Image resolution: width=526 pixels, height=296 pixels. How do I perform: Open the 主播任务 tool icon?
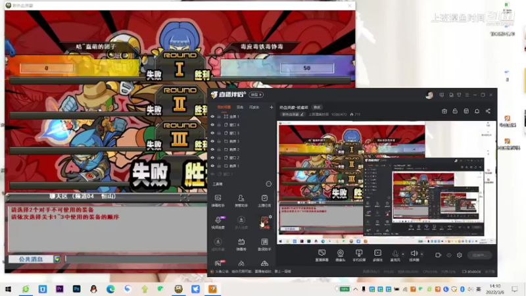264,201
